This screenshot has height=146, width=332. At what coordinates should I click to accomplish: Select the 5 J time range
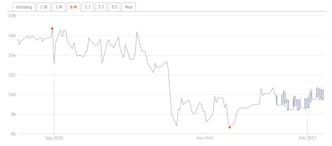[114, 7]
